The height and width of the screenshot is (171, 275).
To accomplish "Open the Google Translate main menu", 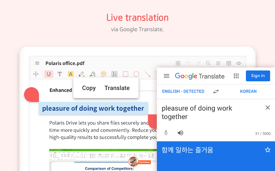I will click(166, 76).
